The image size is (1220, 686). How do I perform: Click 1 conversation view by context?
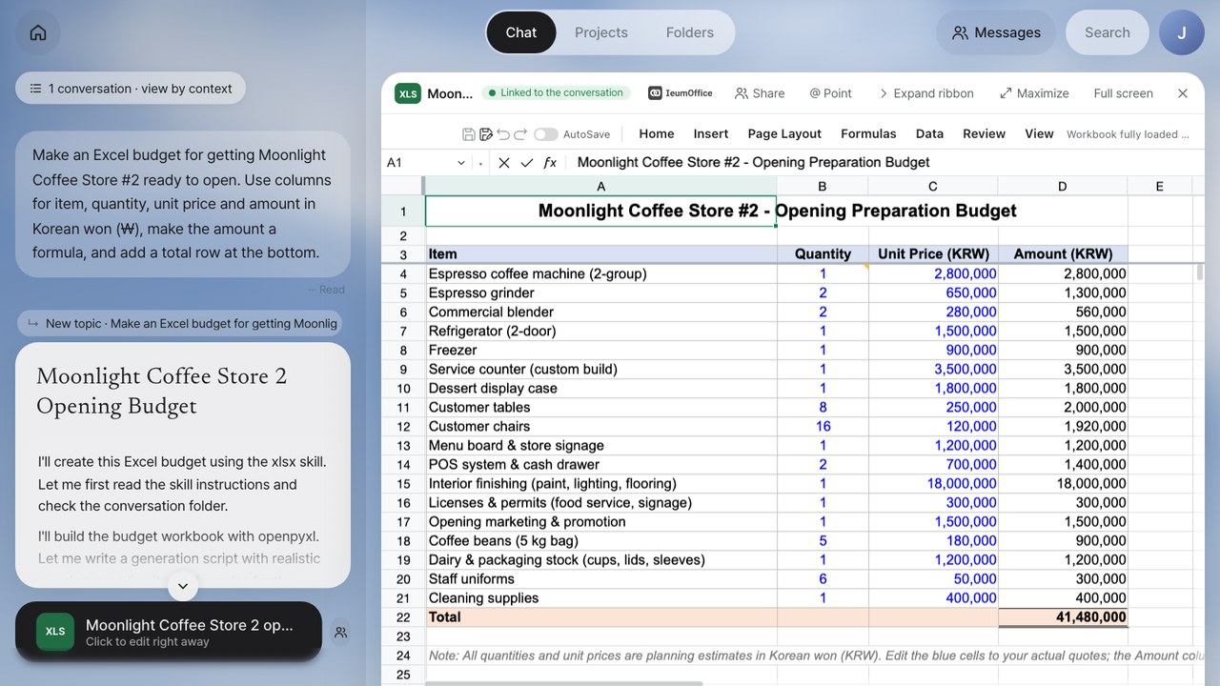tap(131, 89)
